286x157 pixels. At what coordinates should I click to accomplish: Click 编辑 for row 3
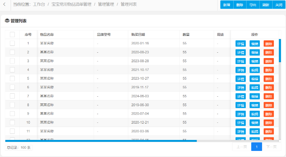pyautogui.click(x=255, y=61)
